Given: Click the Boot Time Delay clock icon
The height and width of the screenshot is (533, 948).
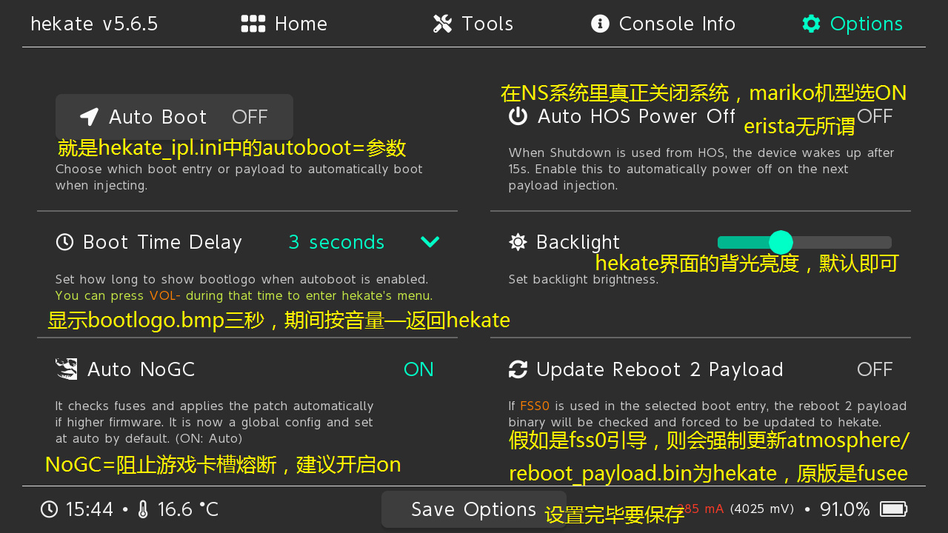Looking at the screenshot, I should click(x=64, y=242).
